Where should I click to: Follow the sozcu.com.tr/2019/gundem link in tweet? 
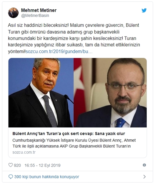pos(59,51)
